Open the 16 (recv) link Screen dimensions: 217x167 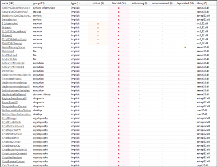pyautogui.click(x=6, y=28)
